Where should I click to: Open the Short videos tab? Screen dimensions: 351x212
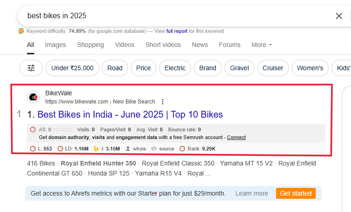coord(163,45)
